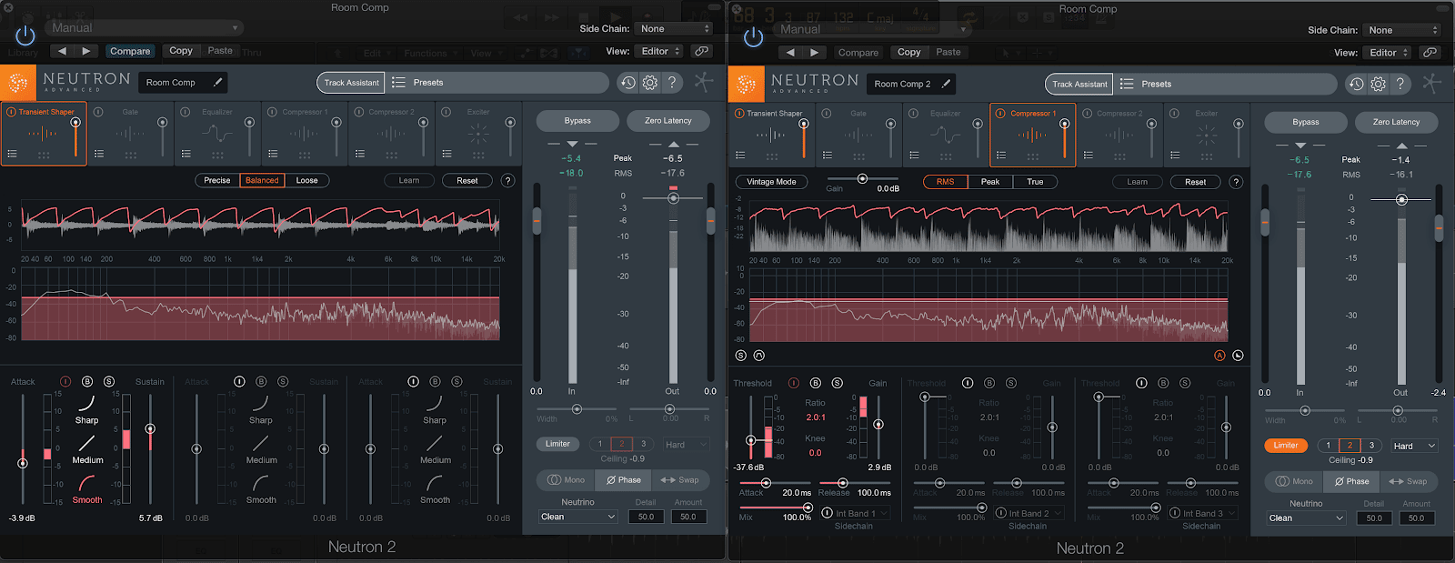Select limiter mode 3 in right Neutron

pos(1371,446)
